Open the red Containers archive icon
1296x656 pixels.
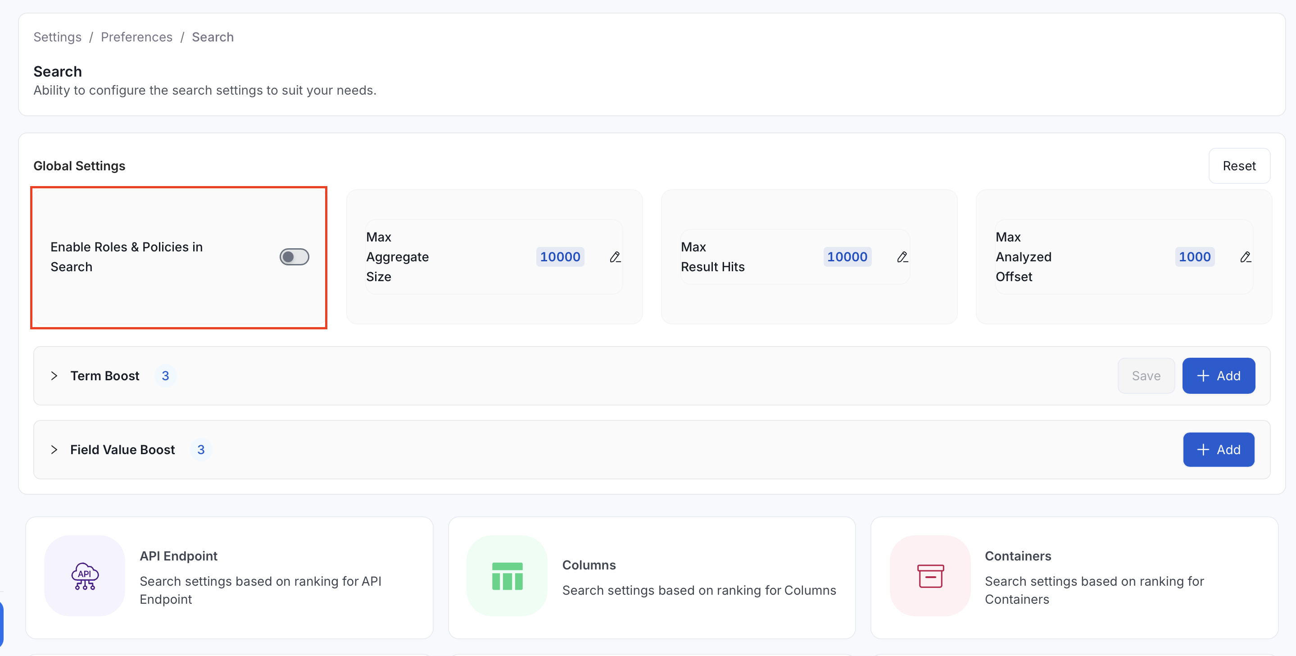tap(930, 575)
